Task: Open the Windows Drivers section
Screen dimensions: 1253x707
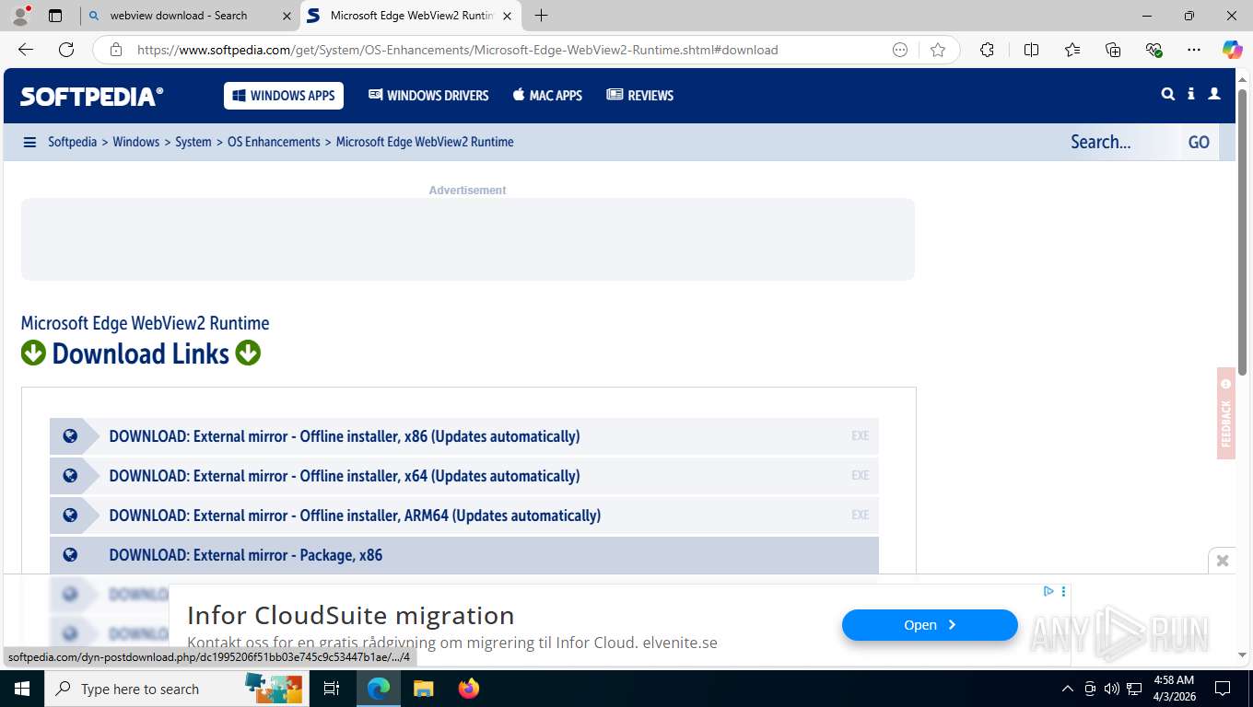Action: click(428, 96)
